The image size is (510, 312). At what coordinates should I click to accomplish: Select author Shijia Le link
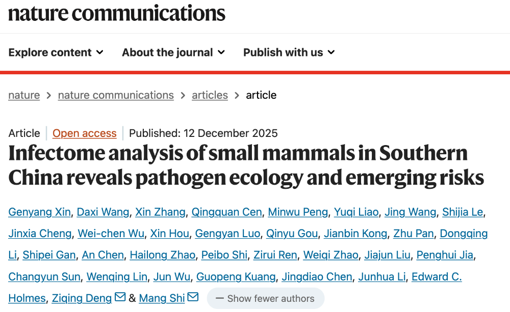tap(462, 212)
